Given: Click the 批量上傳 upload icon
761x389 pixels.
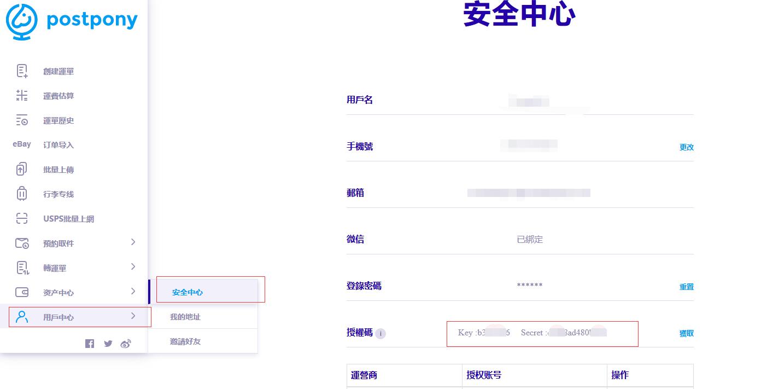Looking at the screenshot, I should (x=22, y=169).
